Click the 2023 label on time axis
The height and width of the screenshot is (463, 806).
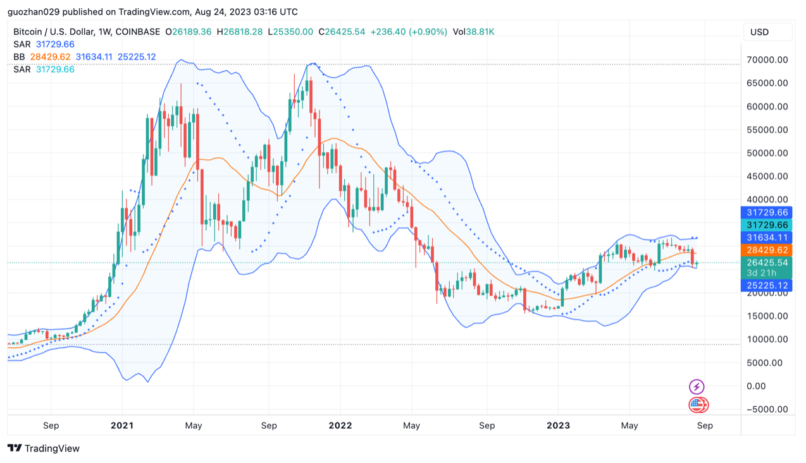click(x=559, y=426)
